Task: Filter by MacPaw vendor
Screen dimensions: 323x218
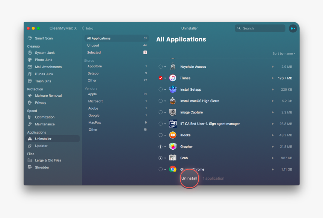Action: point(116,122)
